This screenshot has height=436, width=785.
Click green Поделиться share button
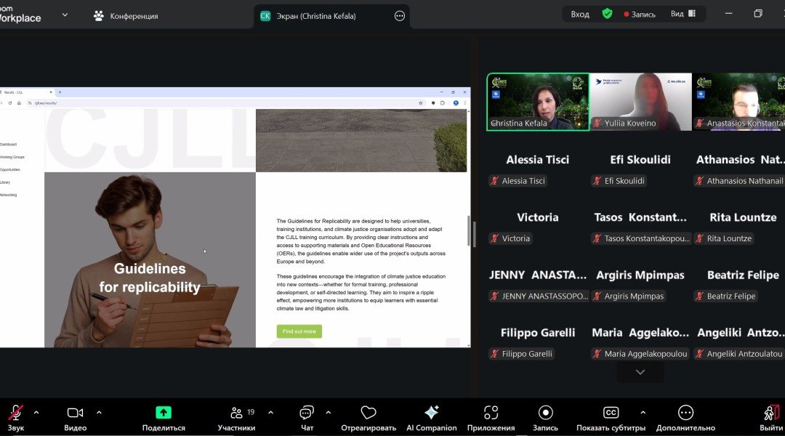pyautogui.click(x=164, y=413)
